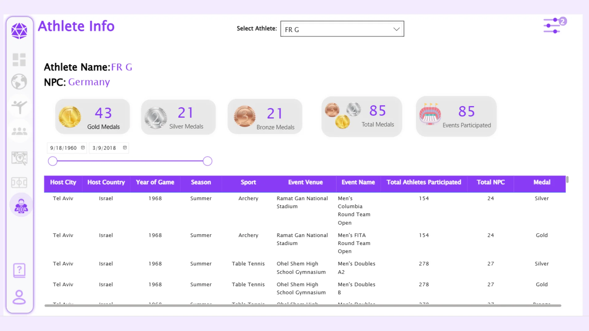Click the Host City column header

pyautogui.click(x=63, y=182)
